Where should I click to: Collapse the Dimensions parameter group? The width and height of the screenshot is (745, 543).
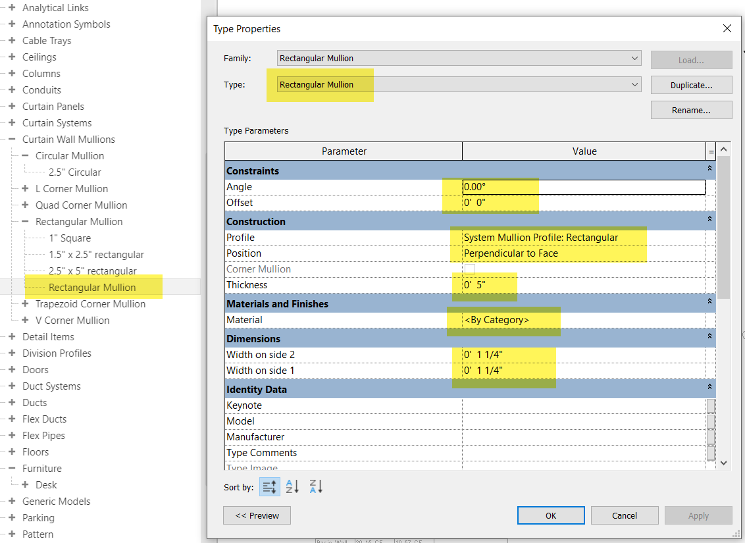[x=709, y=338]
